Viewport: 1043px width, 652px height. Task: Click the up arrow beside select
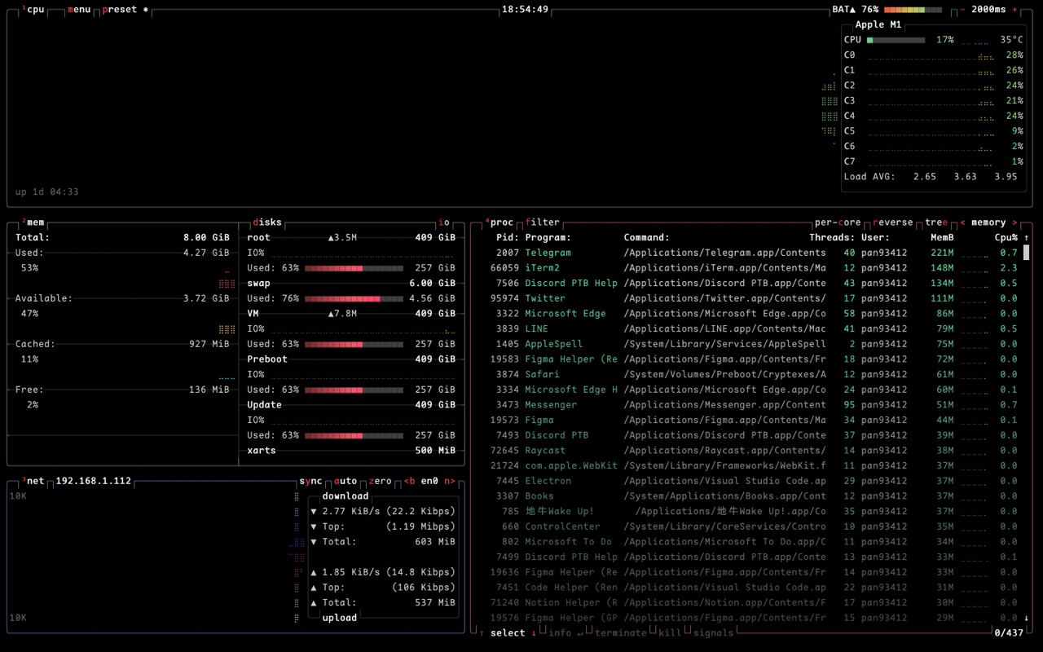pyautogui.click(x=482, y=633)
